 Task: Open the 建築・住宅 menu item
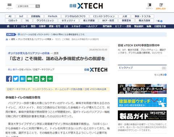[x=54, y=26]
